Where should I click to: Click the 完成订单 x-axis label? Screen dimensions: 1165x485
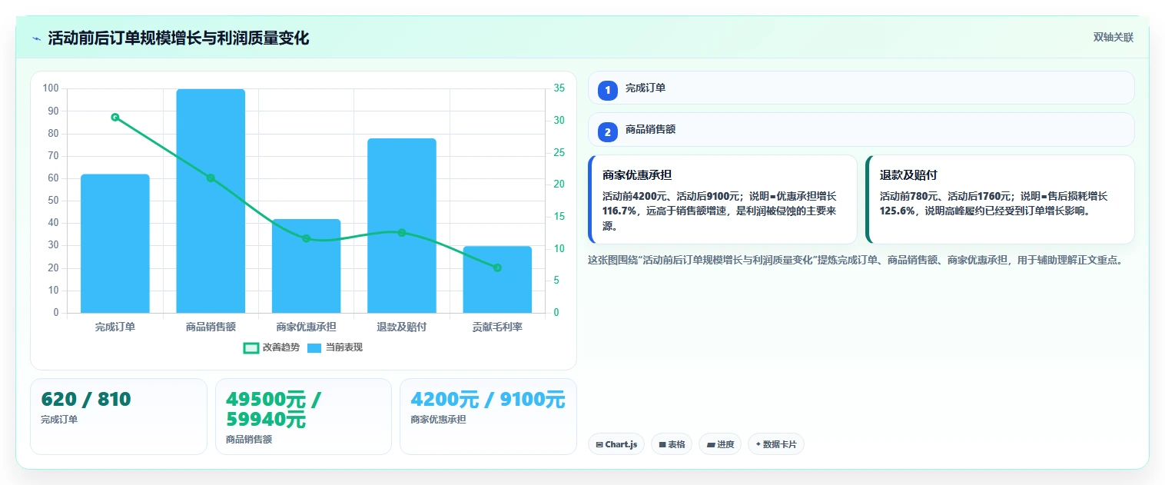click(115, 327)
